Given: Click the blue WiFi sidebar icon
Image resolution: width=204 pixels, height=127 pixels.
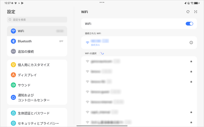Looking at the screenshot, I should pyautogui.click(x=13, y=31).
